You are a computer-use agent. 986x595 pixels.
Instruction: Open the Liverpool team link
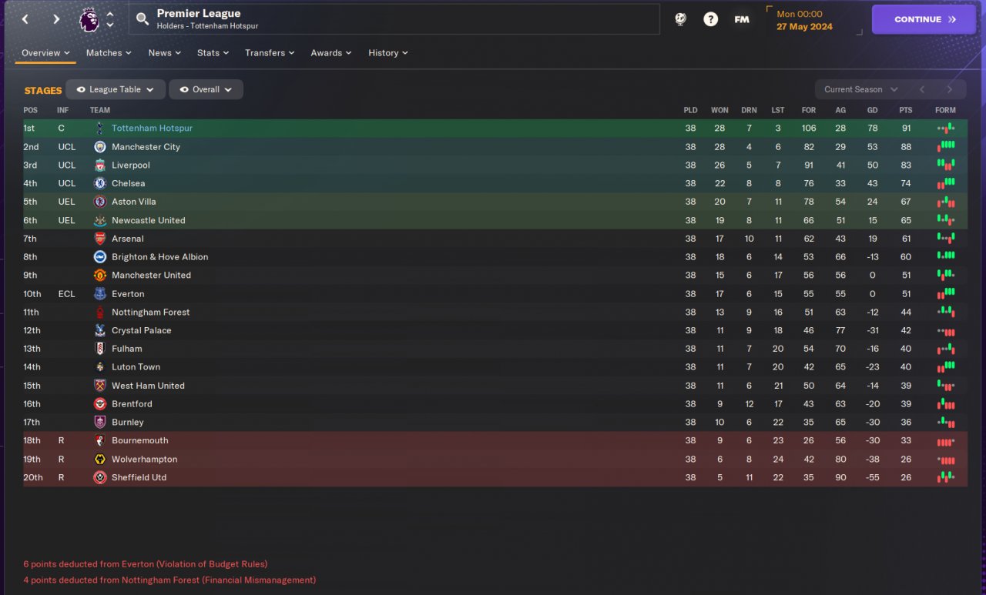click(x=131, y=165)
